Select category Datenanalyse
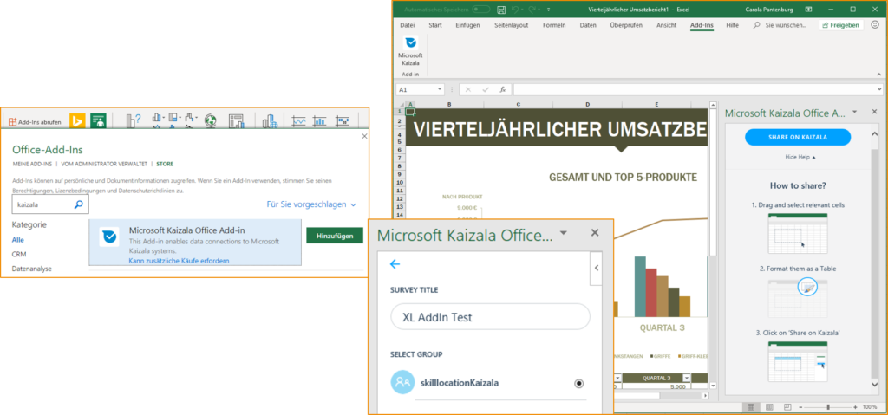Viewport: 888px width, 415px height. point(32,269)
